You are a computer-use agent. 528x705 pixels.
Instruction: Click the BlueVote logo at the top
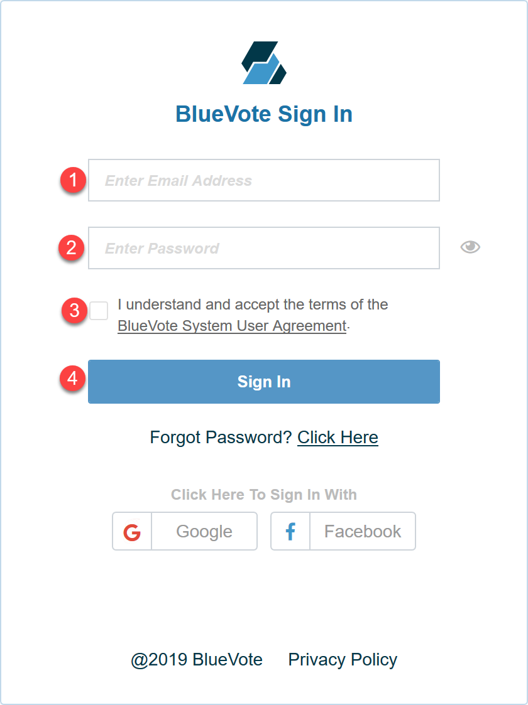(x=264, y=63)
